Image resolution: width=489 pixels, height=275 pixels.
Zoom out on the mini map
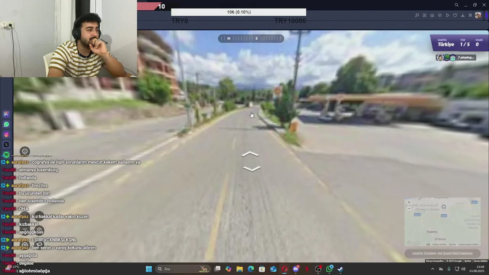(409, 209)
